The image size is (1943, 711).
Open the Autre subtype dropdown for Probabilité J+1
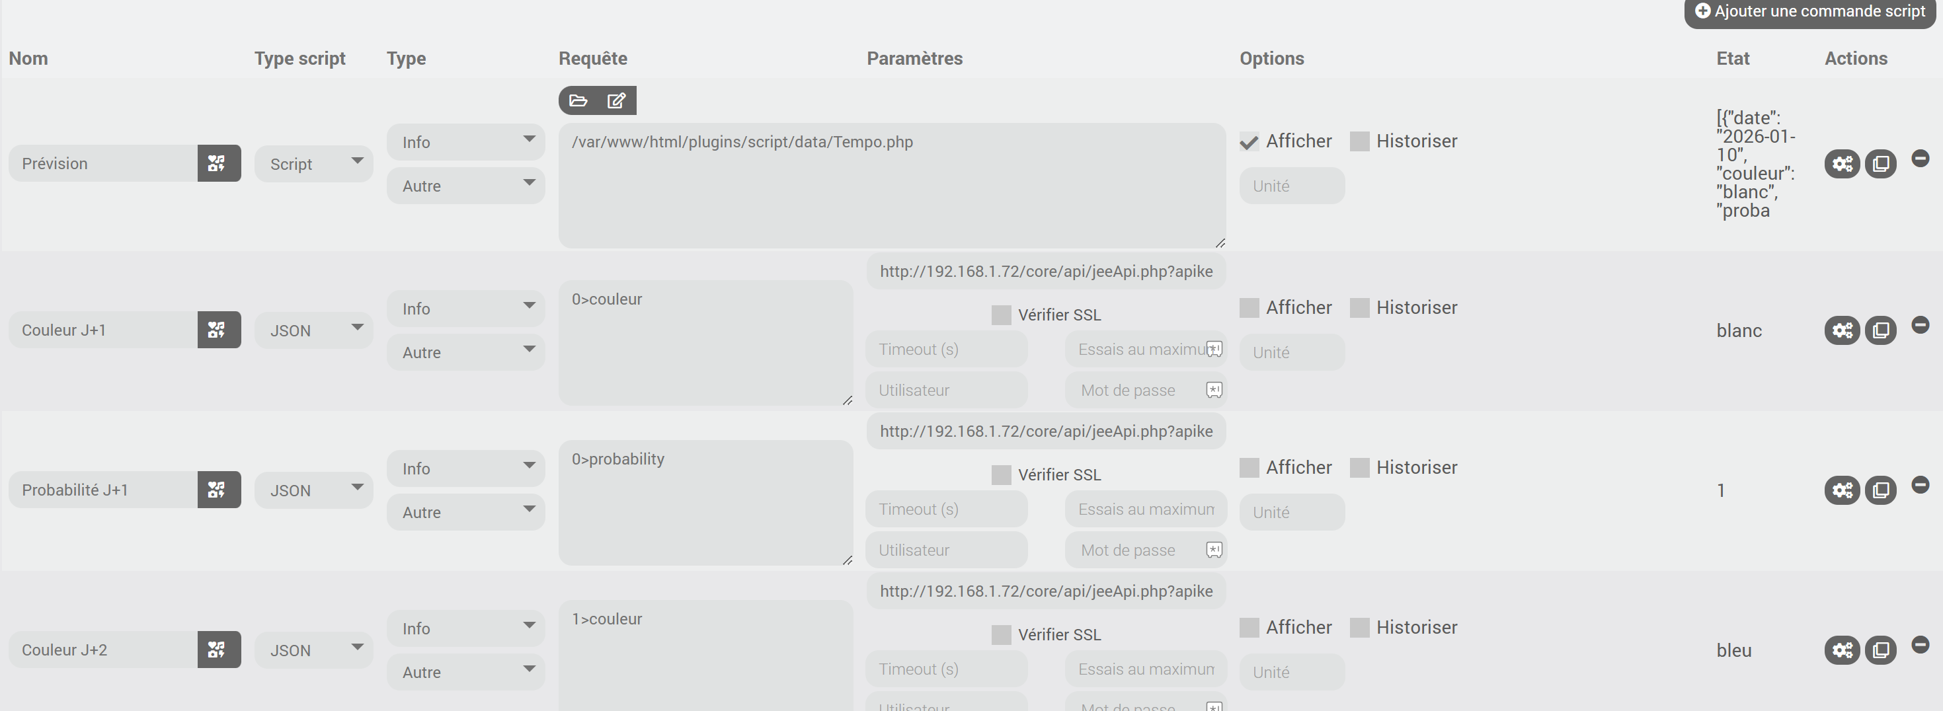tap(465, 512)
